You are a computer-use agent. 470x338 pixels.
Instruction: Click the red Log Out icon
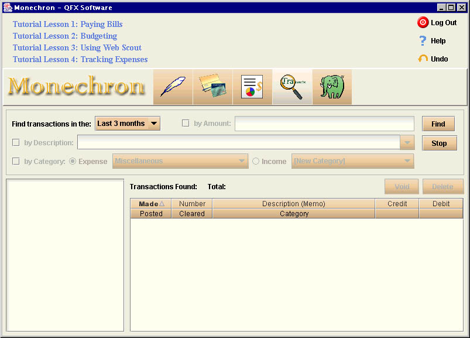(423, 22)
